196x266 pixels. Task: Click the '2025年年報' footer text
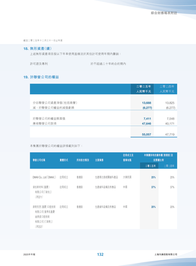tap(29, 254)
